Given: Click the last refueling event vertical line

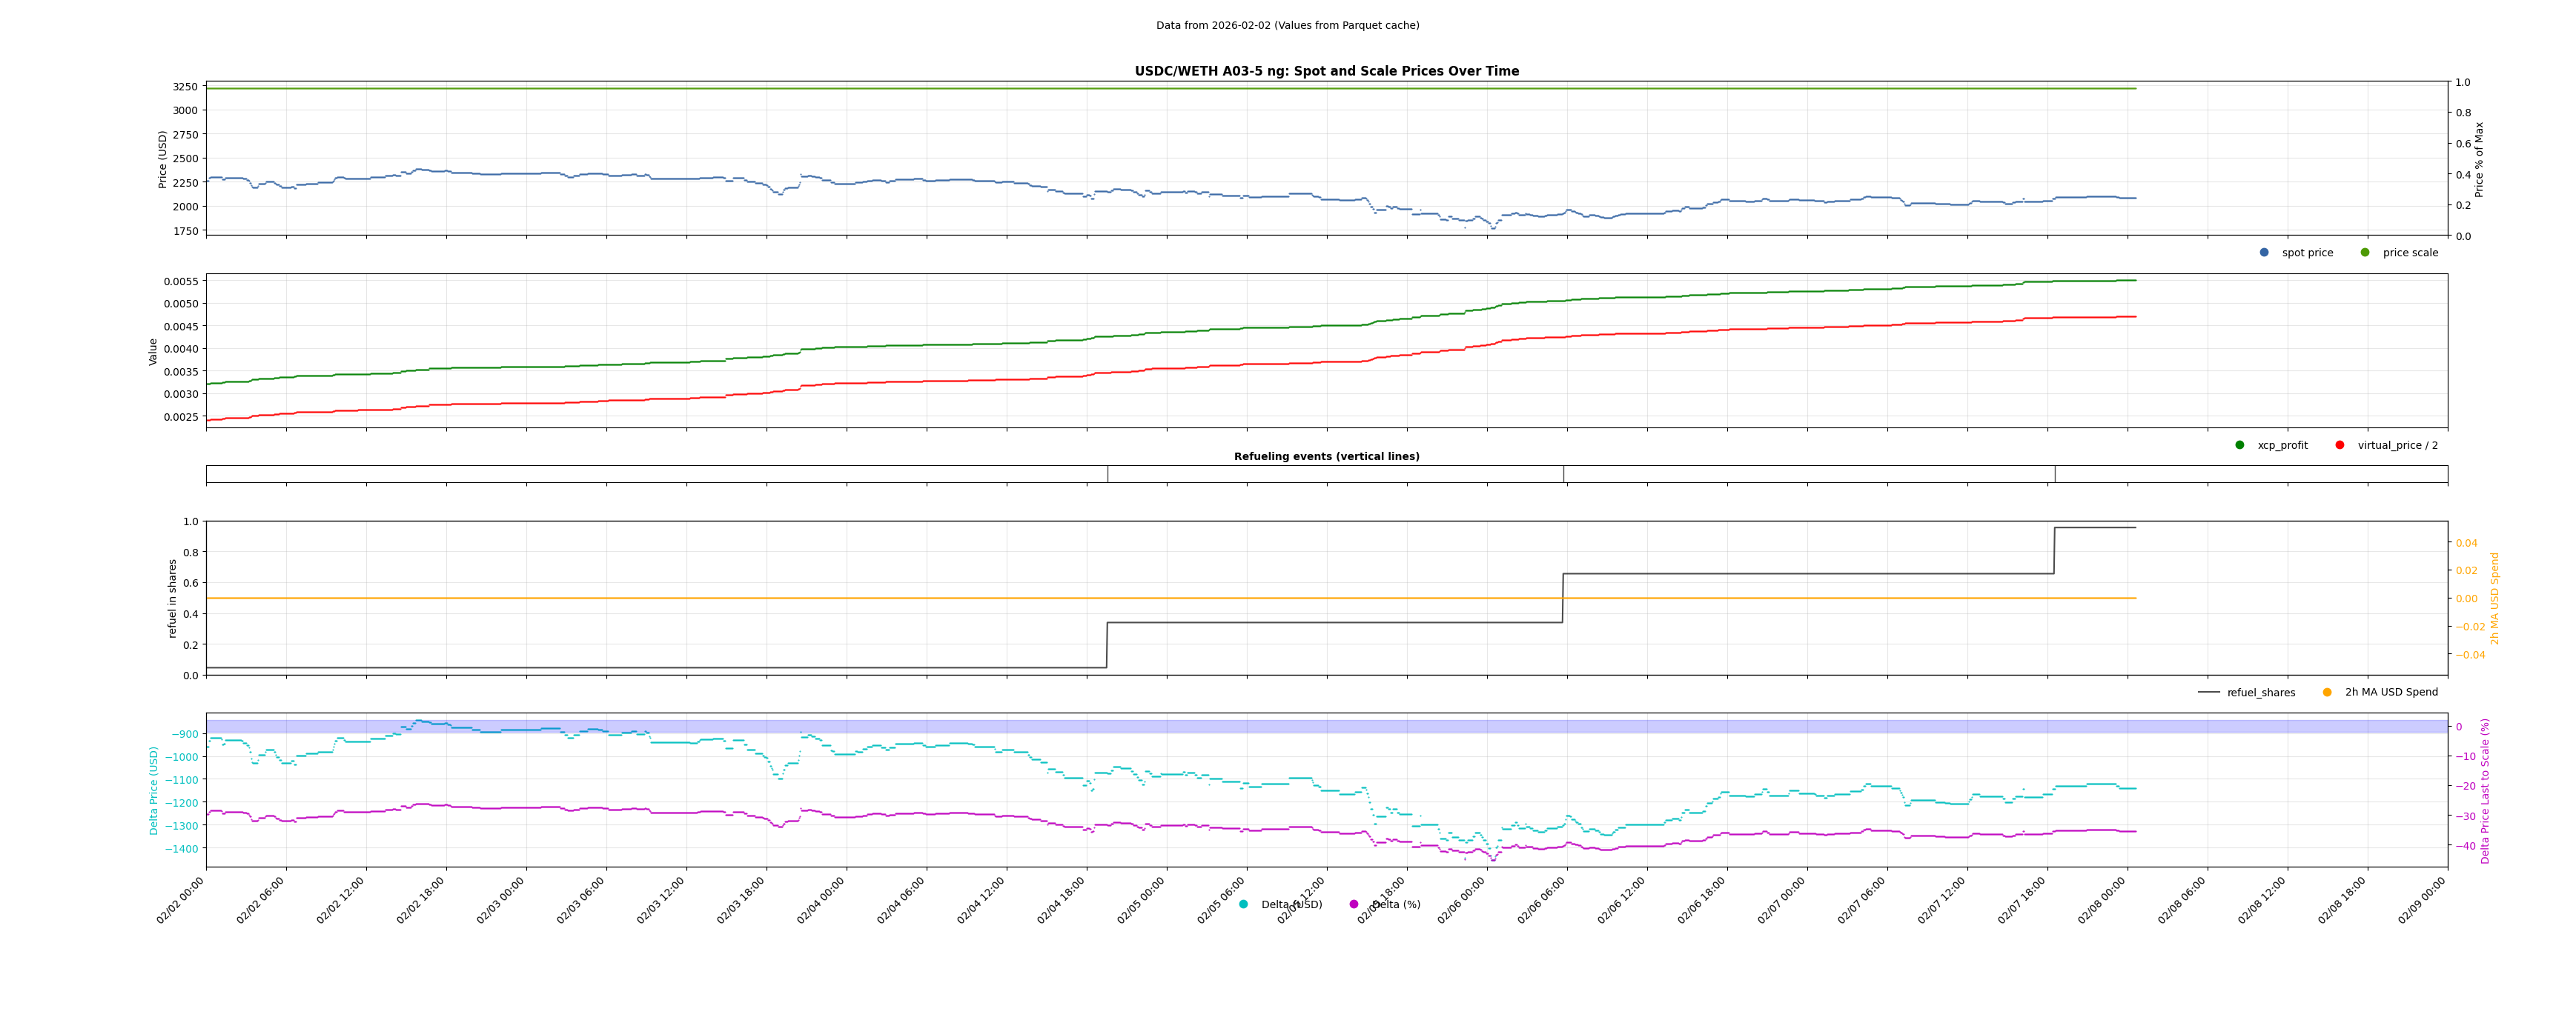Looking at the screenshot, I should point(2055,475).
